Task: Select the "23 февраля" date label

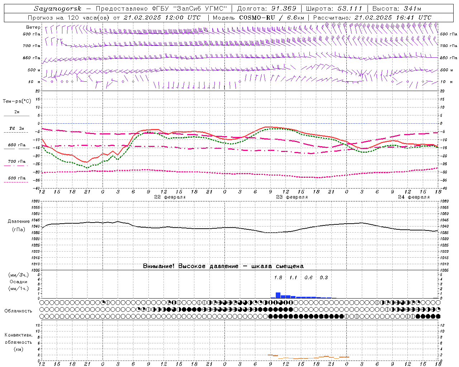Action: (292, 197)
